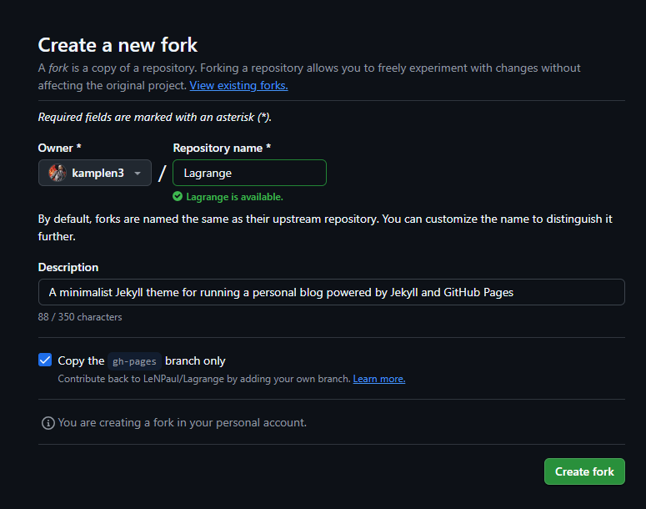Click the green availability checkmark icon
The image size is (646, 509).
pyautogui.click(x=178, y=197)
